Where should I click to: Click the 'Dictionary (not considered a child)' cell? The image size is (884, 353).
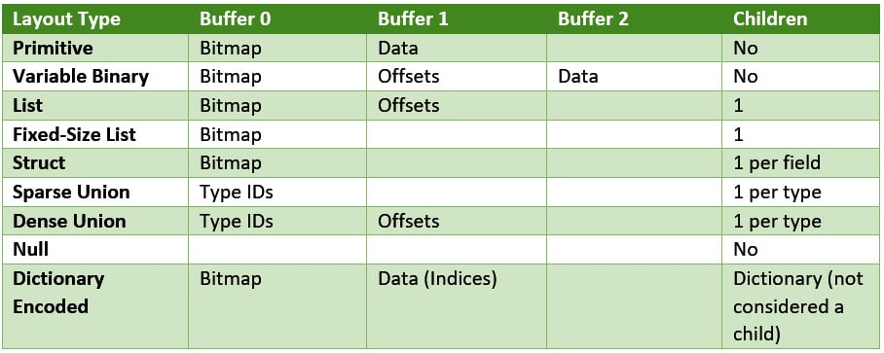point(800,306)
